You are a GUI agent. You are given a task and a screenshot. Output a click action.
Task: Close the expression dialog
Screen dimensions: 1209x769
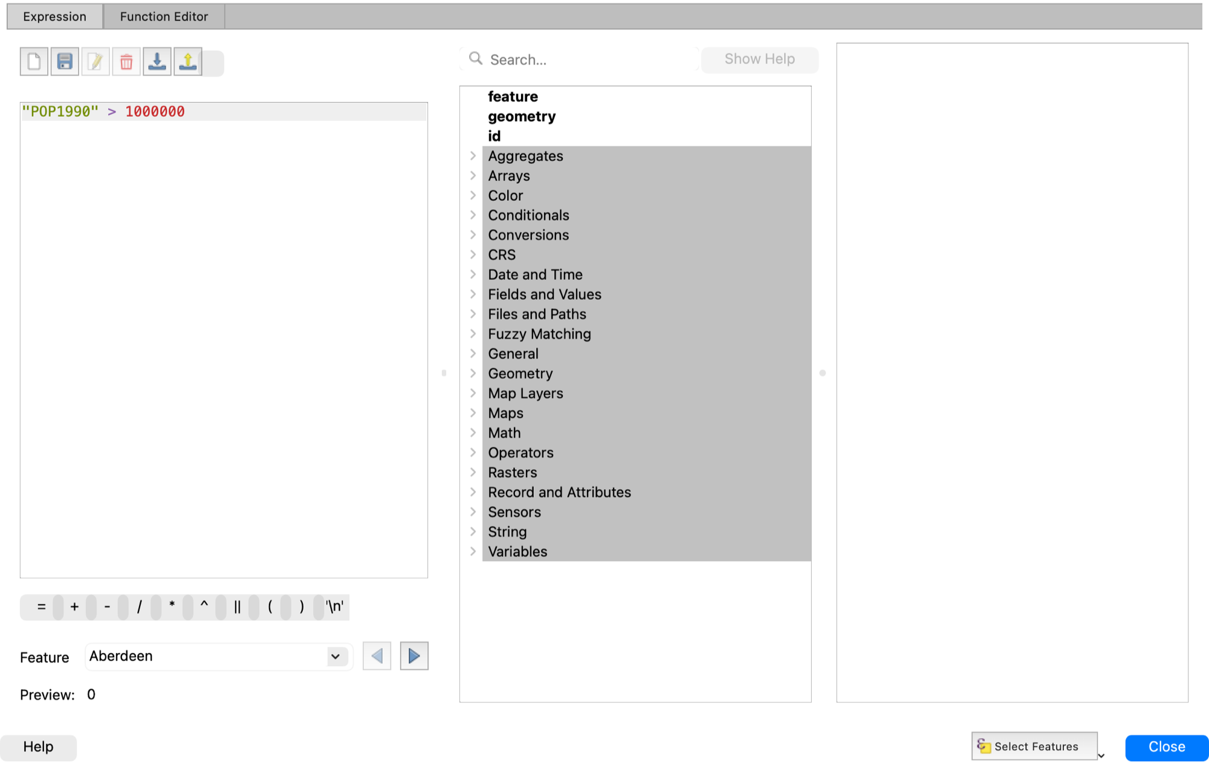click(x=1167, y=747)
